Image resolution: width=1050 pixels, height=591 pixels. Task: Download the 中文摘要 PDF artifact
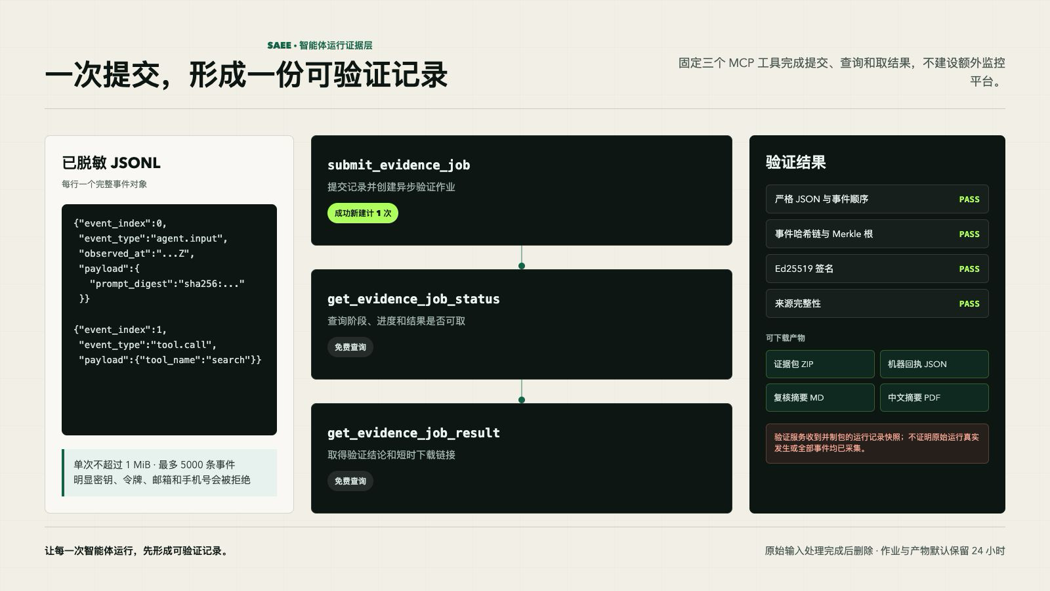(x=934, y=397)
